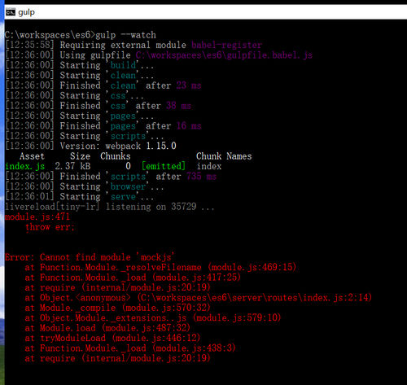Image resolution: width=407 pixels, height=385 pixels.
Task: Click the 'babel-register' module name
Action: 226,45
